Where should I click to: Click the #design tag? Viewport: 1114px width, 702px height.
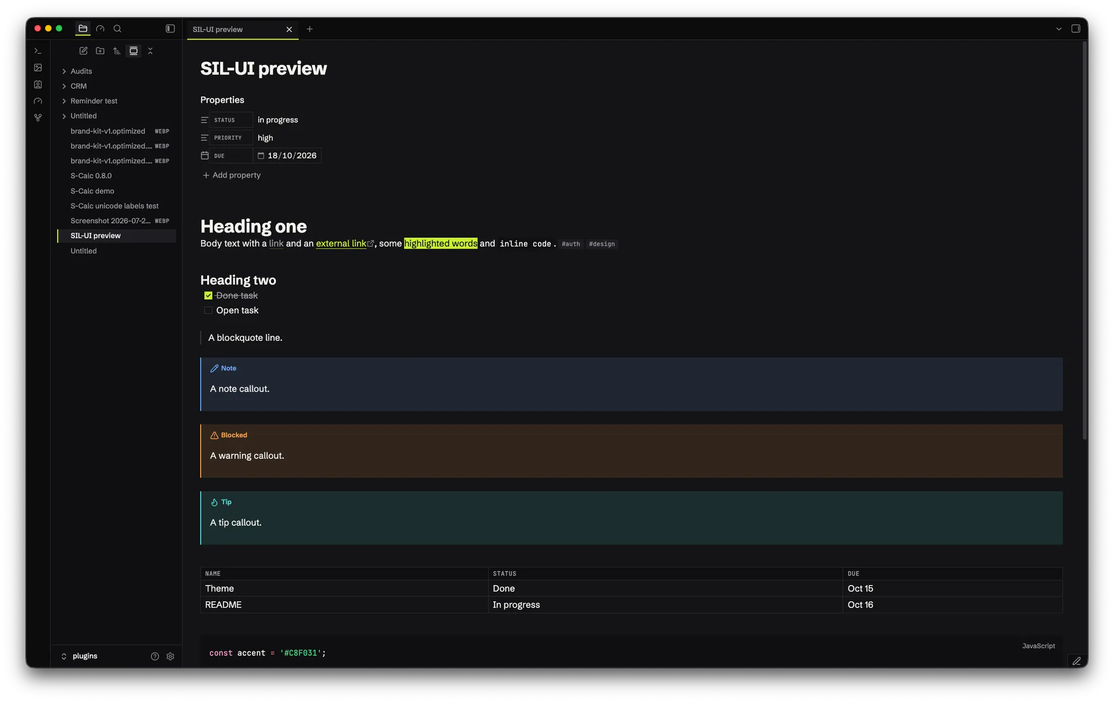click(x=602, y=244)
